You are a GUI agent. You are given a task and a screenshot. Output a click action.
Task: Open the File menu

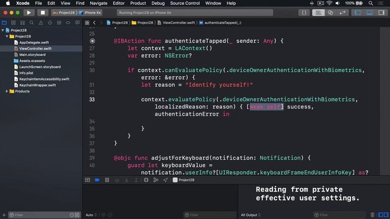pos(38,3)
